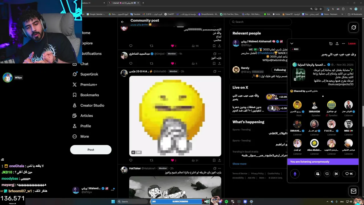Request the microphone in the Space
Image resolution: width=364 pixels, height=205 pixels.
295,174
